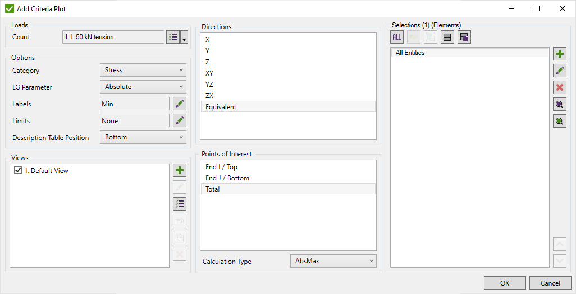Open the Calculation Type AbsMax dropdown
This screenshot has width=576, height=294.
pyautogui.click(x=333, y=261)
